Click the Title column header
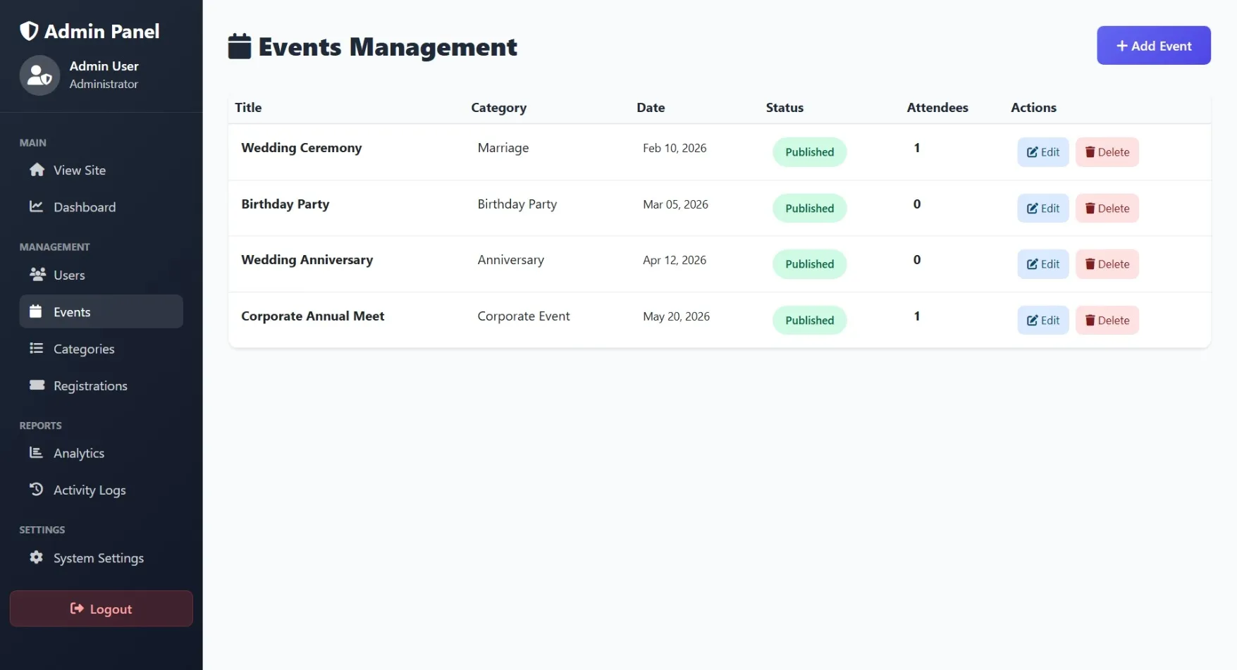Image resolution: width=1237 pixels, height=670 pixels. [x=247, y=107]
